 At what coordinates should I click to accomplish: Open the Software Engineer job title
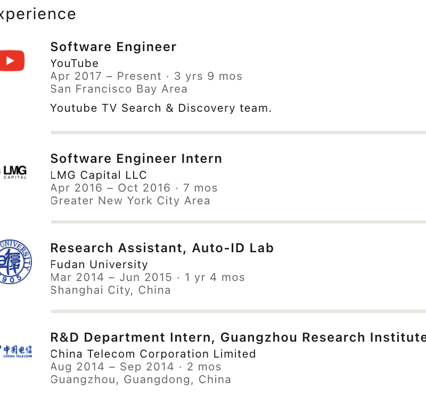[113, 47]
